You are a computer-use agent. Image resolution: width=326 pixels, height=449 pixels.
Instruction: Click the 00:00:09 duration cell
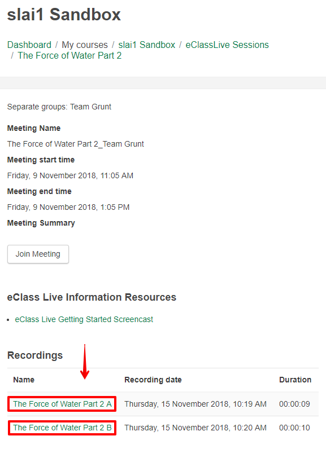pyautogui.click(x=294, y=404)
